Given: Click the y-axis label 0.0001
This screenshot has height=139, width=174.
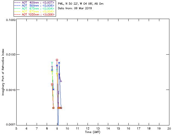Looking at the screenshot, I should point(11,125).
